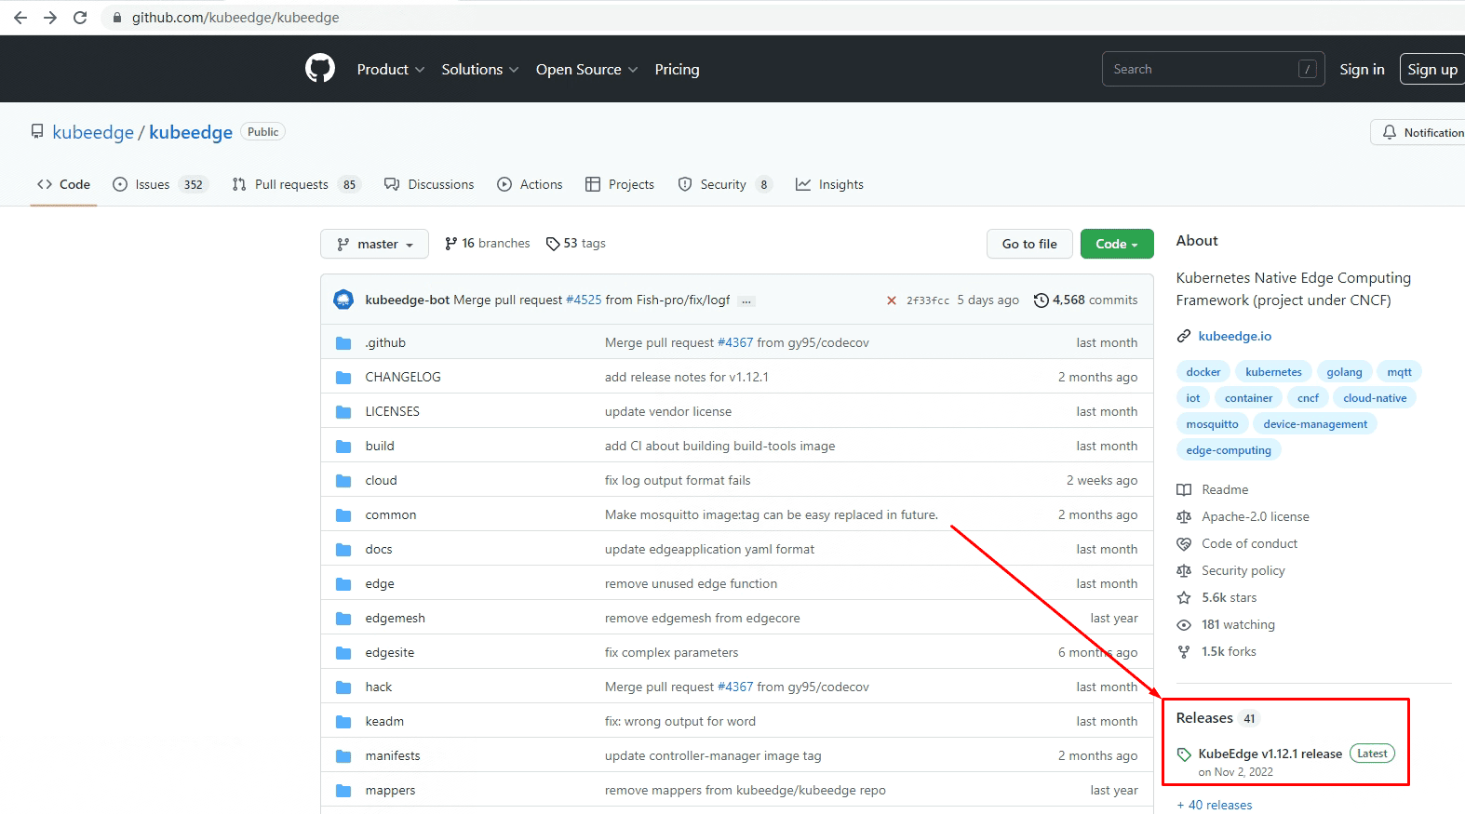Open the hack folder name
Viewport: 1465px width, 814px height.
tap(379, 687)
